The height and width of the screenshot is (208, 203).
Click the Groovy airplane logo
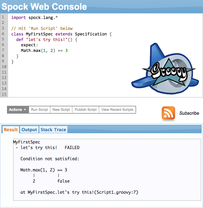pos(165,69)
